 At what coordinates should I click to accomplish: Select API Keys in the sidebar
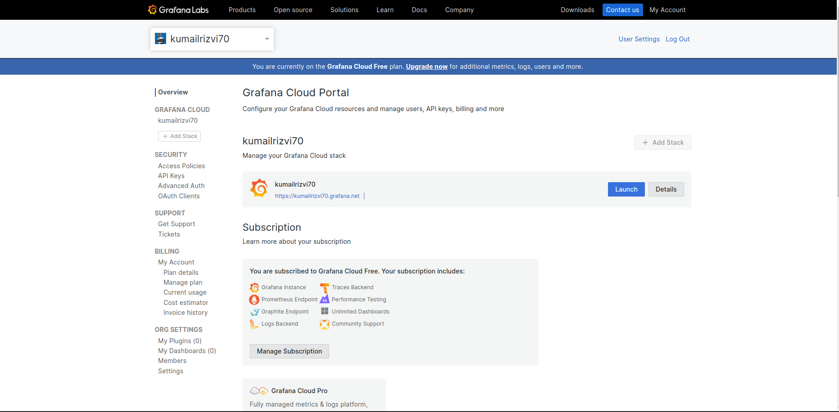pyautogui.click(x=171, y=176)
